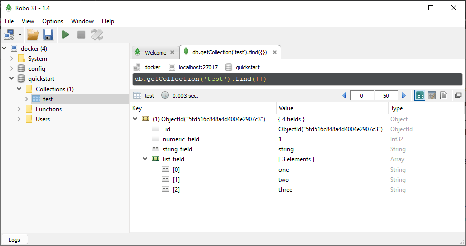Click the Collections folder icon
466x246 pixels.
29,89
